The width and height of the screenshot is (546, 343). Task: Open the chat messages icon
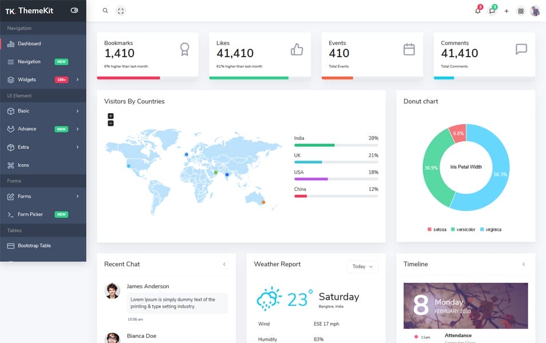(x=492, y=10)
